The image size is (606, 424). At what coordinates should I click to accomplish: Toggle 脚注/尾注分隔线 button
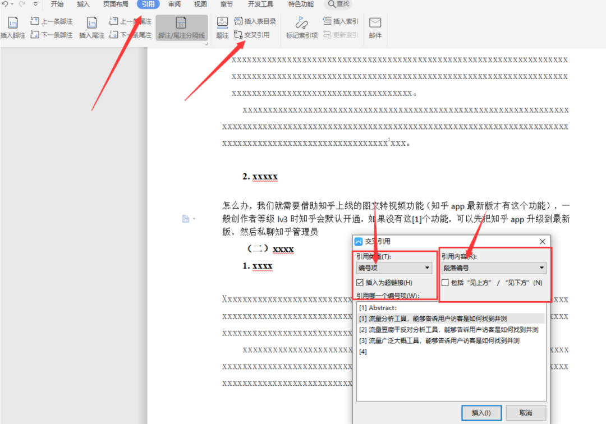click(x=182, y=27)
